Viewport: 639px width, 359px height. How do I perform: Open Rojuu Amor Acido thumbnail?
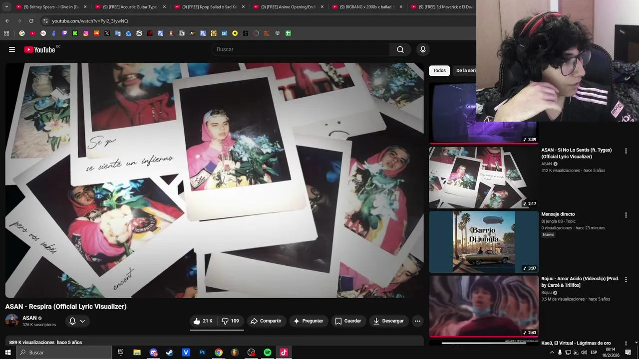coord(483,306)
